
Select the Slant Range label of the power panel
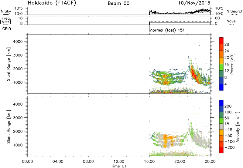click(9, 64)
